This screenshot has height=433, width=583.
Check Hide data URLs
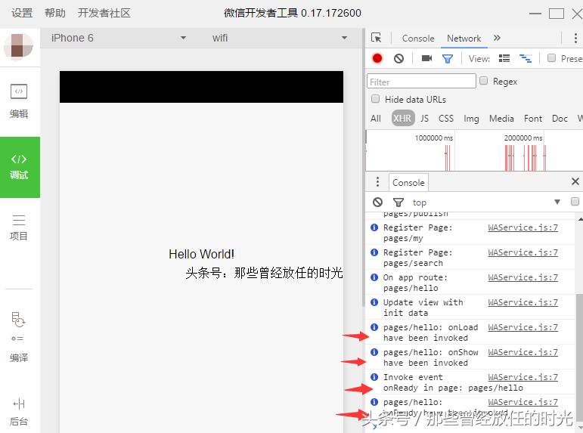tap(376, 99)
